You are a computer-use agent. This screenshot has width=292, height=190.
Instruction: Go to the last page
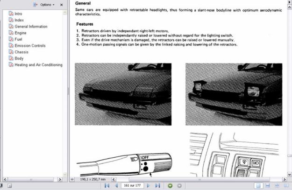(158, 185)
